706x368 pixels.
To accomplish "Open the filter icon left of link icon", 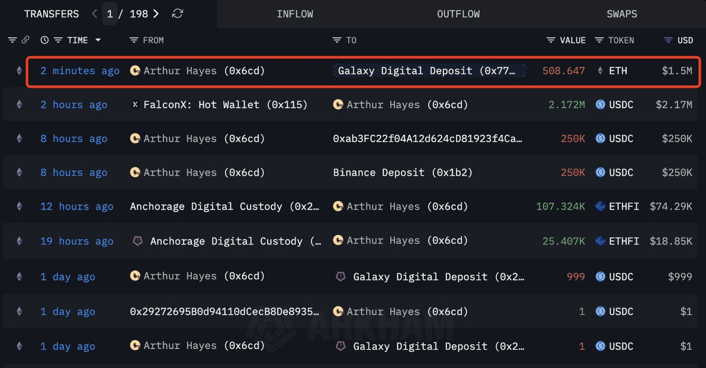I will [12, 40].
